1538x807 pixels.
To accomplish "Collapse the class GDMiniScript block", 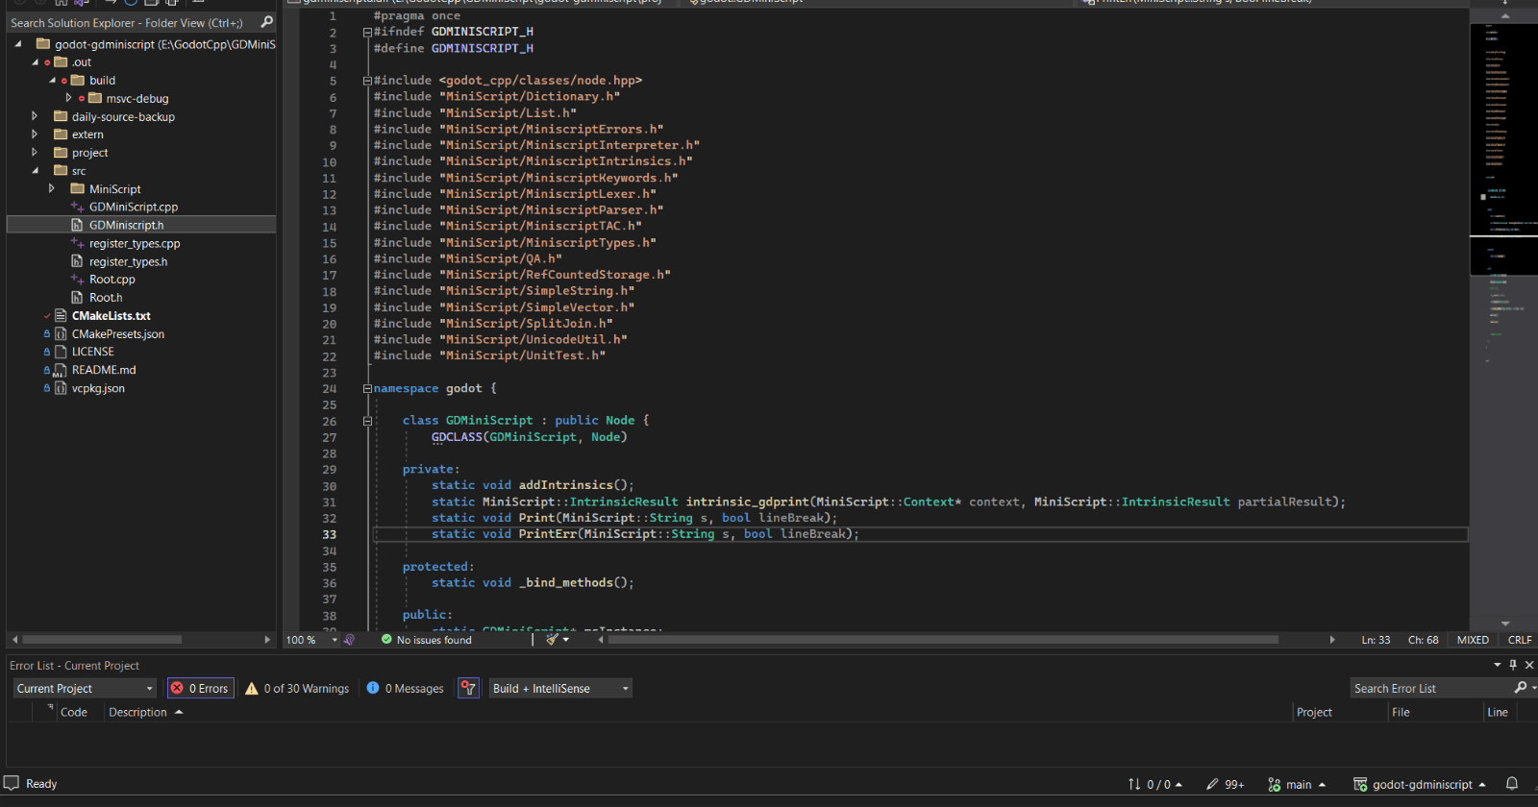I will (x=367, y=421).
